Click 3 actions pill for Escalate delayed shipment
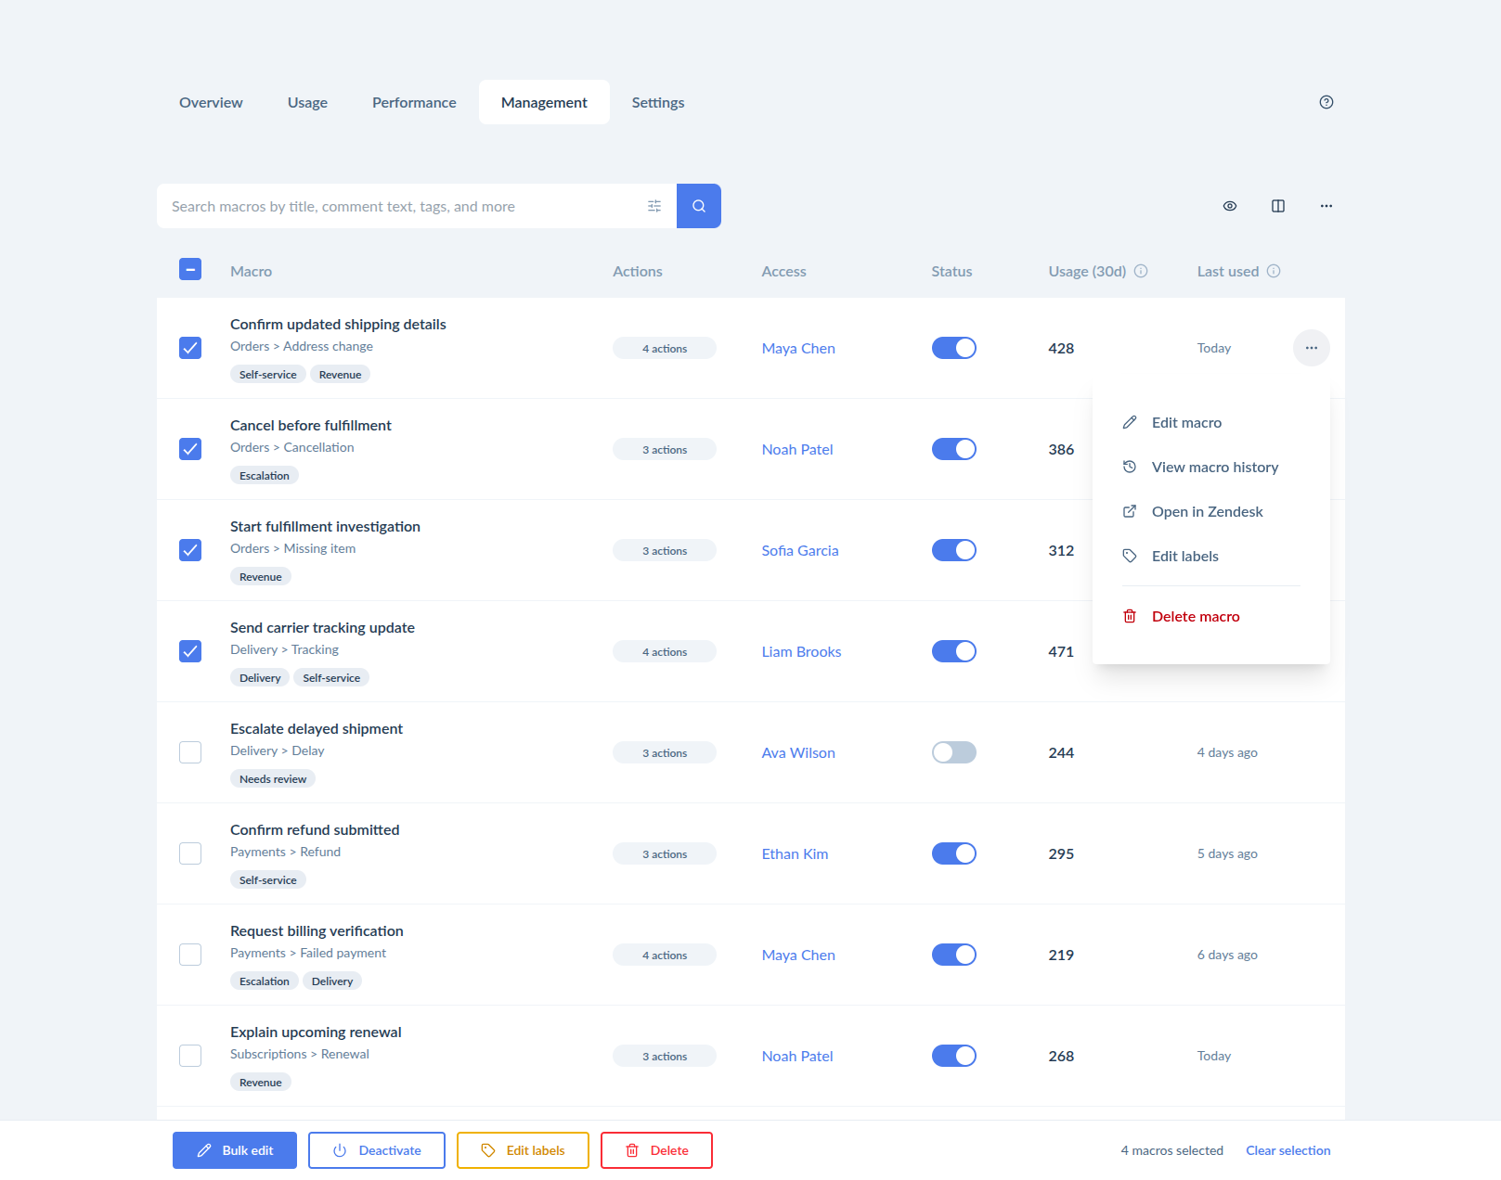Viewport: 1501px width, 1180px height. coord(665,752)
